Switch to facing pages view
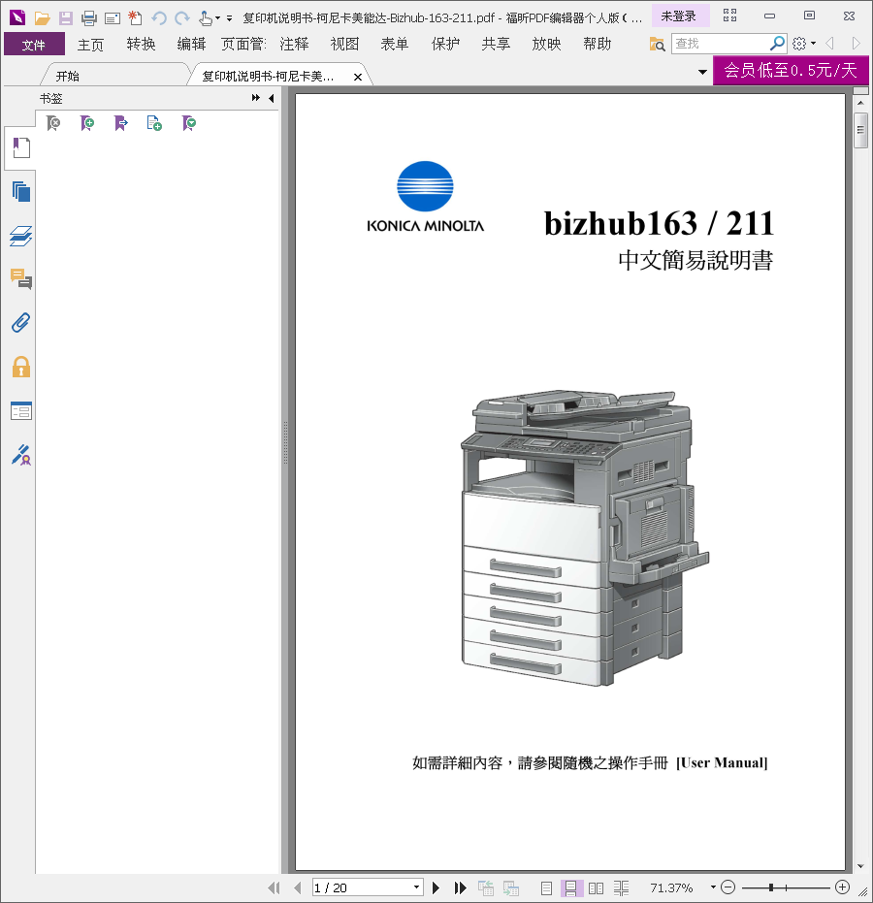Image resolution: width=873 pixels, height=903 pixels. (596, 888)
